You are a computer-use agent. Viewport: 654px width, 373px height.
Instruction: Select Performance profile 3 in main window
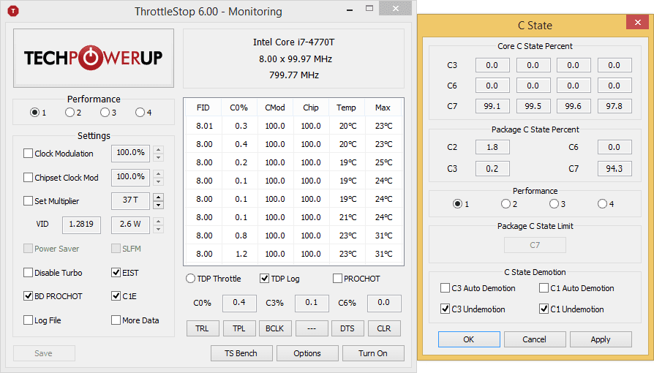tap(105, 112)
